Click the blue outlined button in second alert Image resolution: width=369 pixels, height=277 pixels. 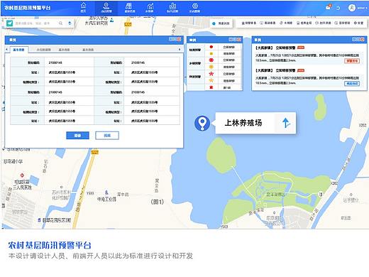click(x=352, y=83)
